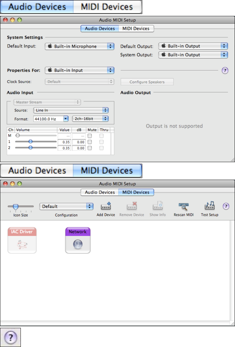
Task: Click the 44100.0 Hz format text field
Action: point(48,119)
